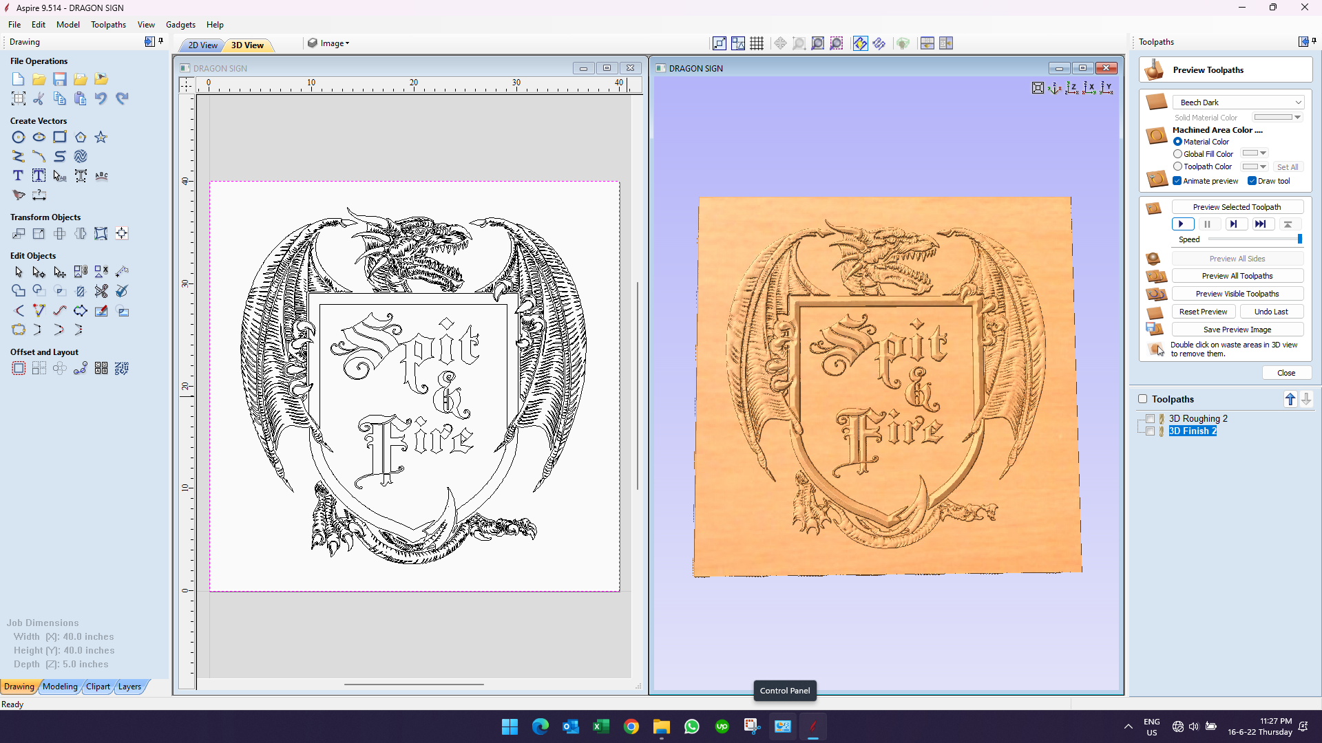
Task: Expand the Image dropdown in the view bar
Action: click(x=333, y=43)
